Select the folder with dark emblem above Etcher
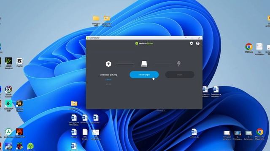 click(x=107, y=21)
